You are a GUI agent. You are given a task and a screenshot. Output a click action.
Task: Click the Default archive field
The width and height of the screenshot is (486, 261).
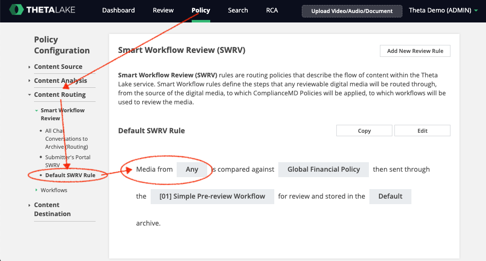390,197
